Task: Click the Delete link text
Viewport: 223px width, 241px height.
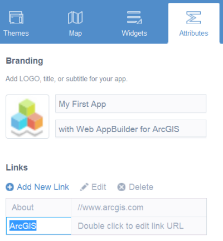Action: (141, 187)
